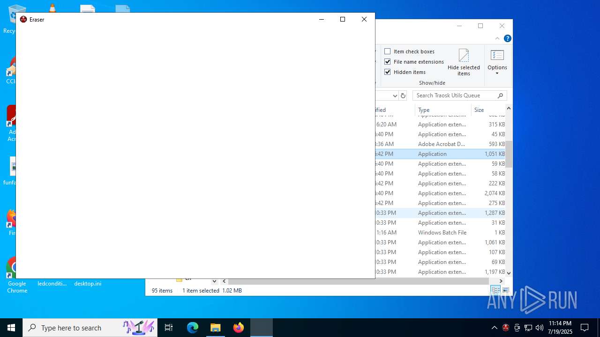The image size is (600, 337).
Task: Launch Firefox from taskbar
Action: click(x=238, y=328)
